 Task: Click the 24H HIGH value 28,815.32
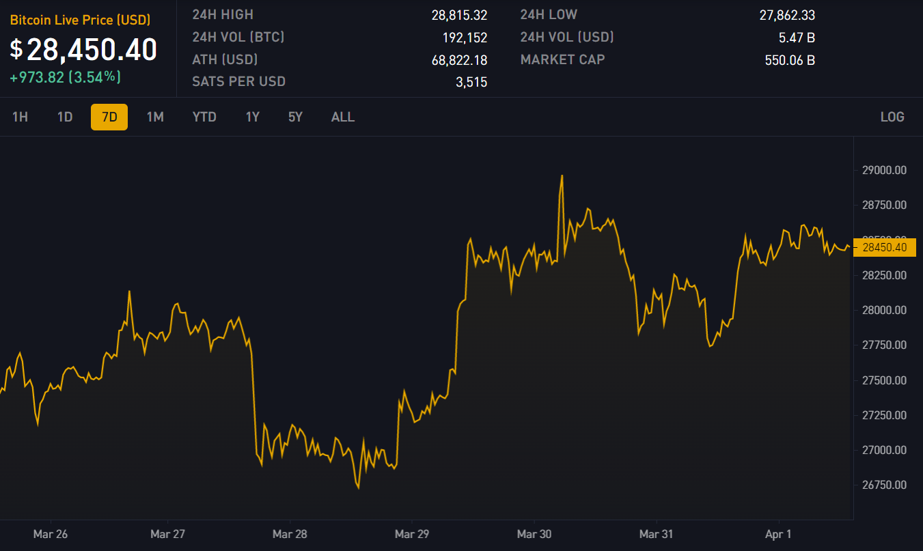pyautogui.click(x=459, y=15)
